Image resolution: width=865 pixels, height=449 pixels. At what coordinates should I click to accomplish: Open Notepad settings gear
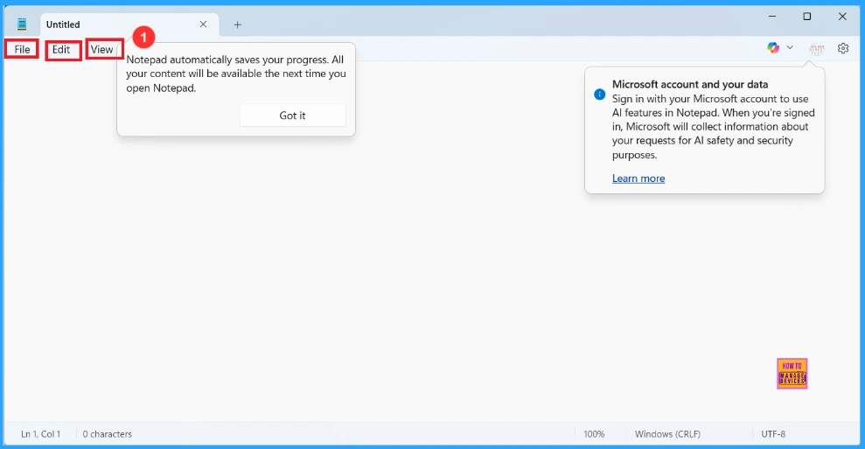coord(843,49)
